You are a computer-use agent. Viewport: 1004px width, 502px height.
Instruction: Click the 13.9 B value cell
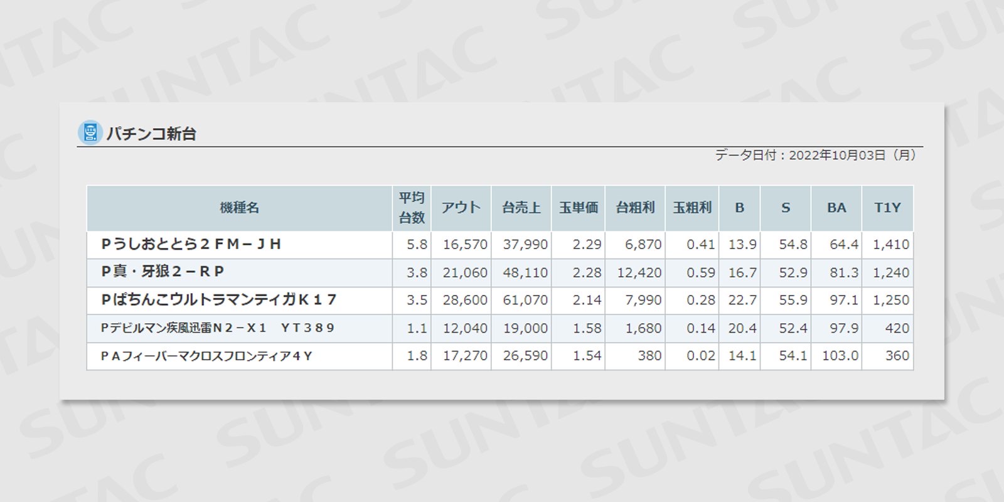tap(740, 245)
